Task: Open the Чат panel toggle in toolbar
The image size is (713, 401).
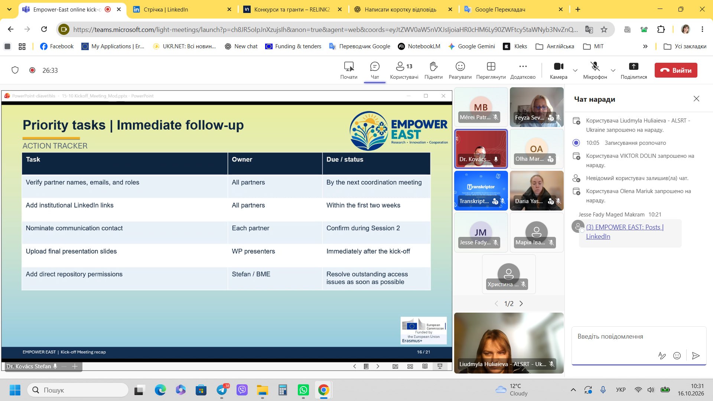Action: (x=375, y=70)
